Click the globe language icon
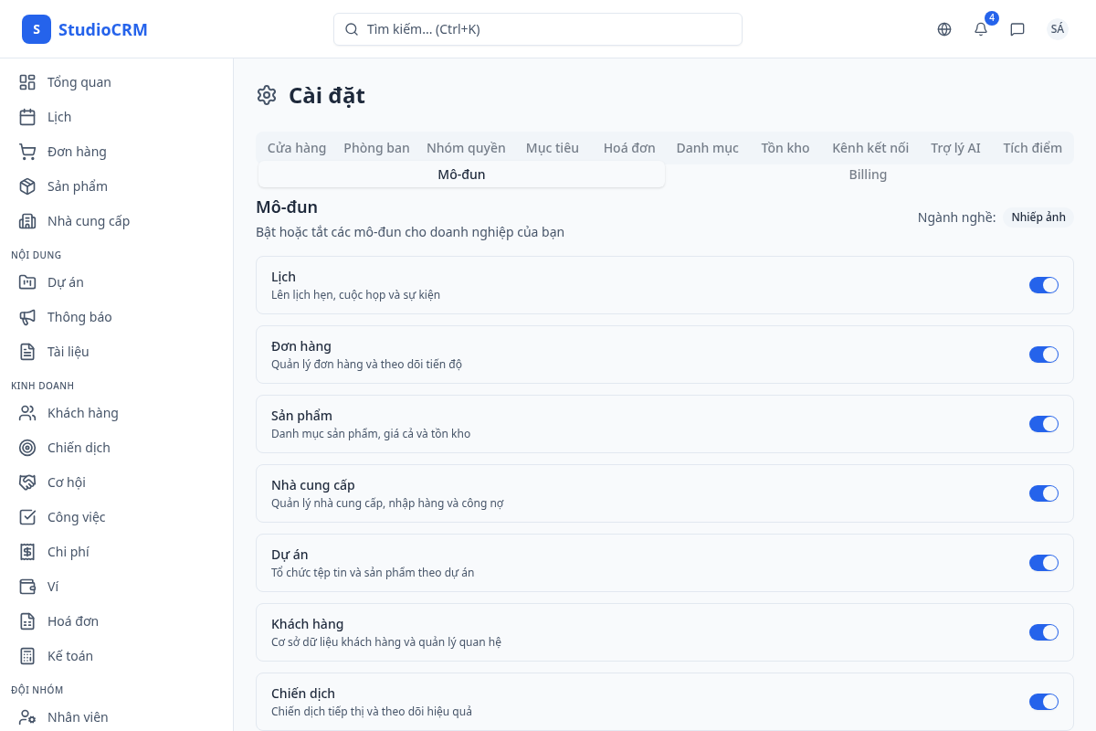This screenshot has height=731, width=1096. pyautogui.click(x=944, y=29)
